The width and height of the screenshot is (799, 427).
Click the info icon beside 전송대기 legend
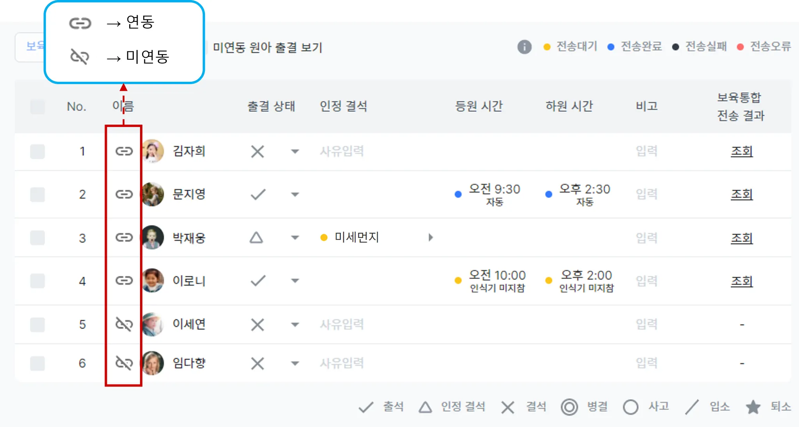tap(524, 47)
